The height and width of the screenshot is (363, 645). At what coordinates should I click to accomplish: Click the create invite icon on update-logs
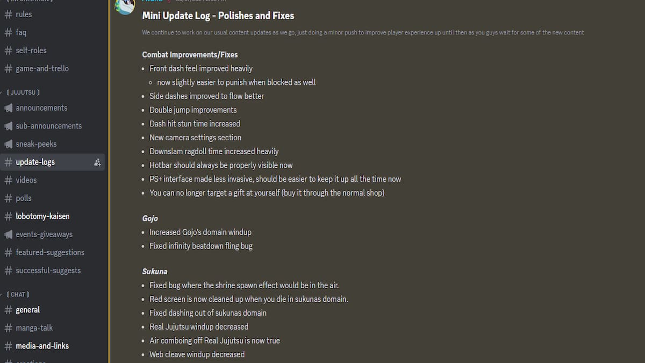[x=97, y=162]
